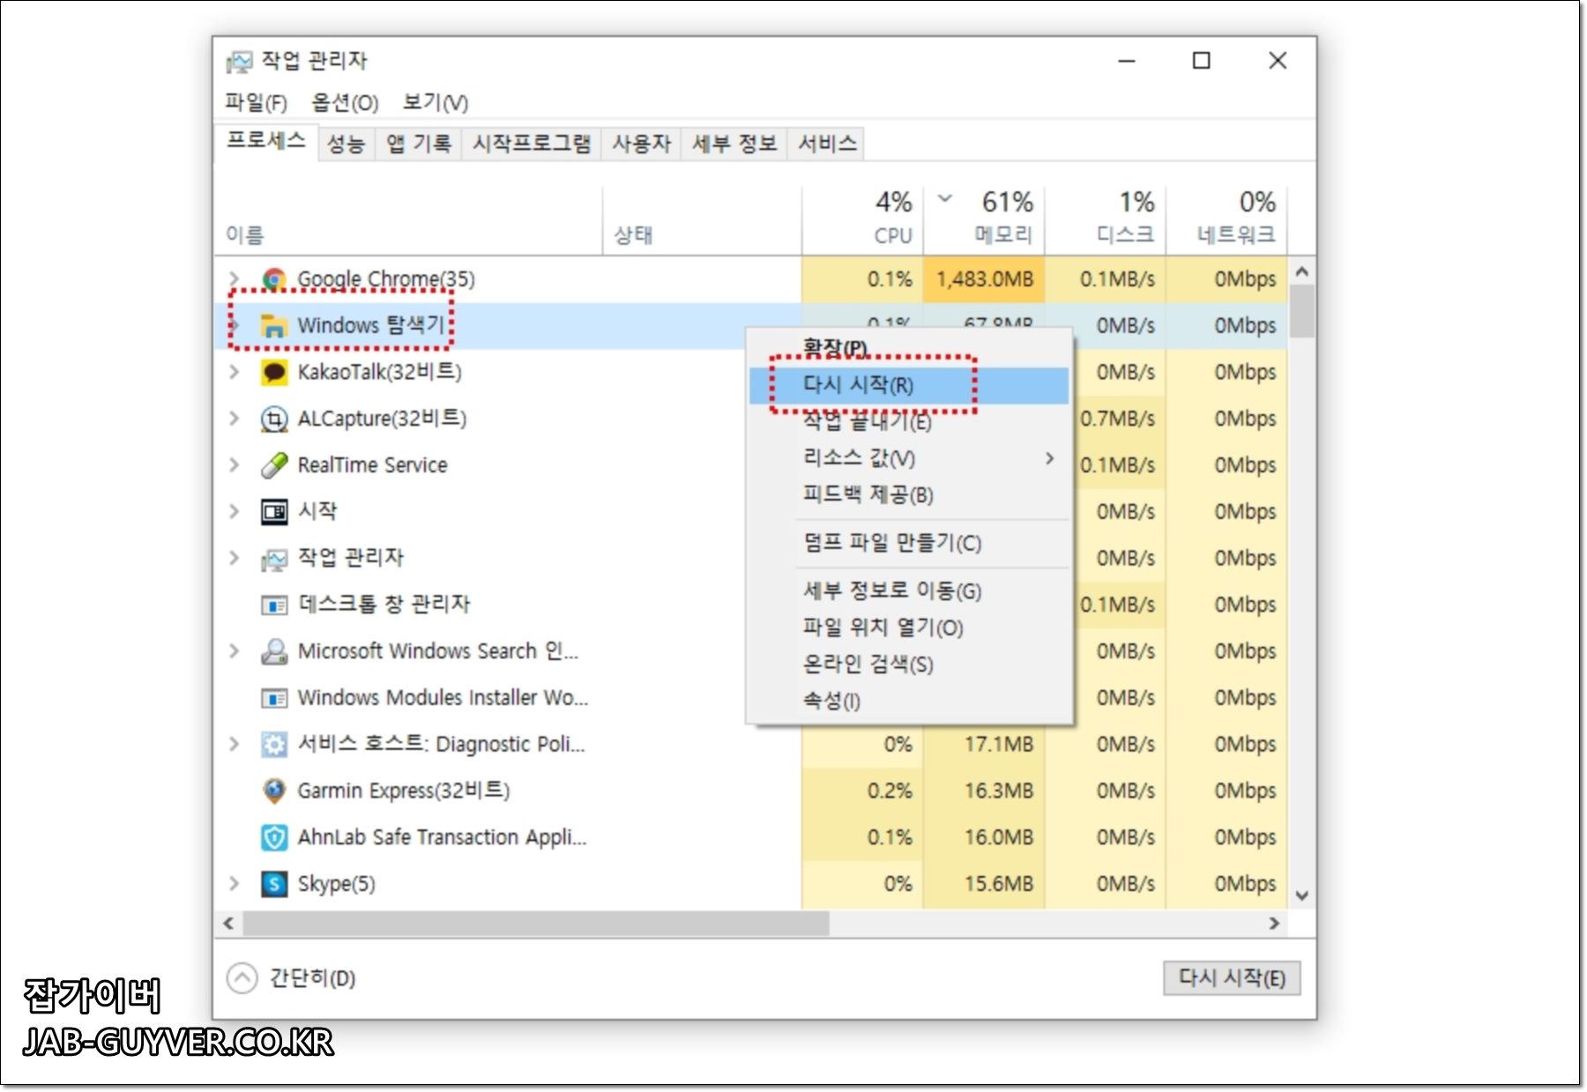Screen dimensions: 1587x1092
Task: Expand the Google Chrome(35) process group
Action: pos(234,279)
